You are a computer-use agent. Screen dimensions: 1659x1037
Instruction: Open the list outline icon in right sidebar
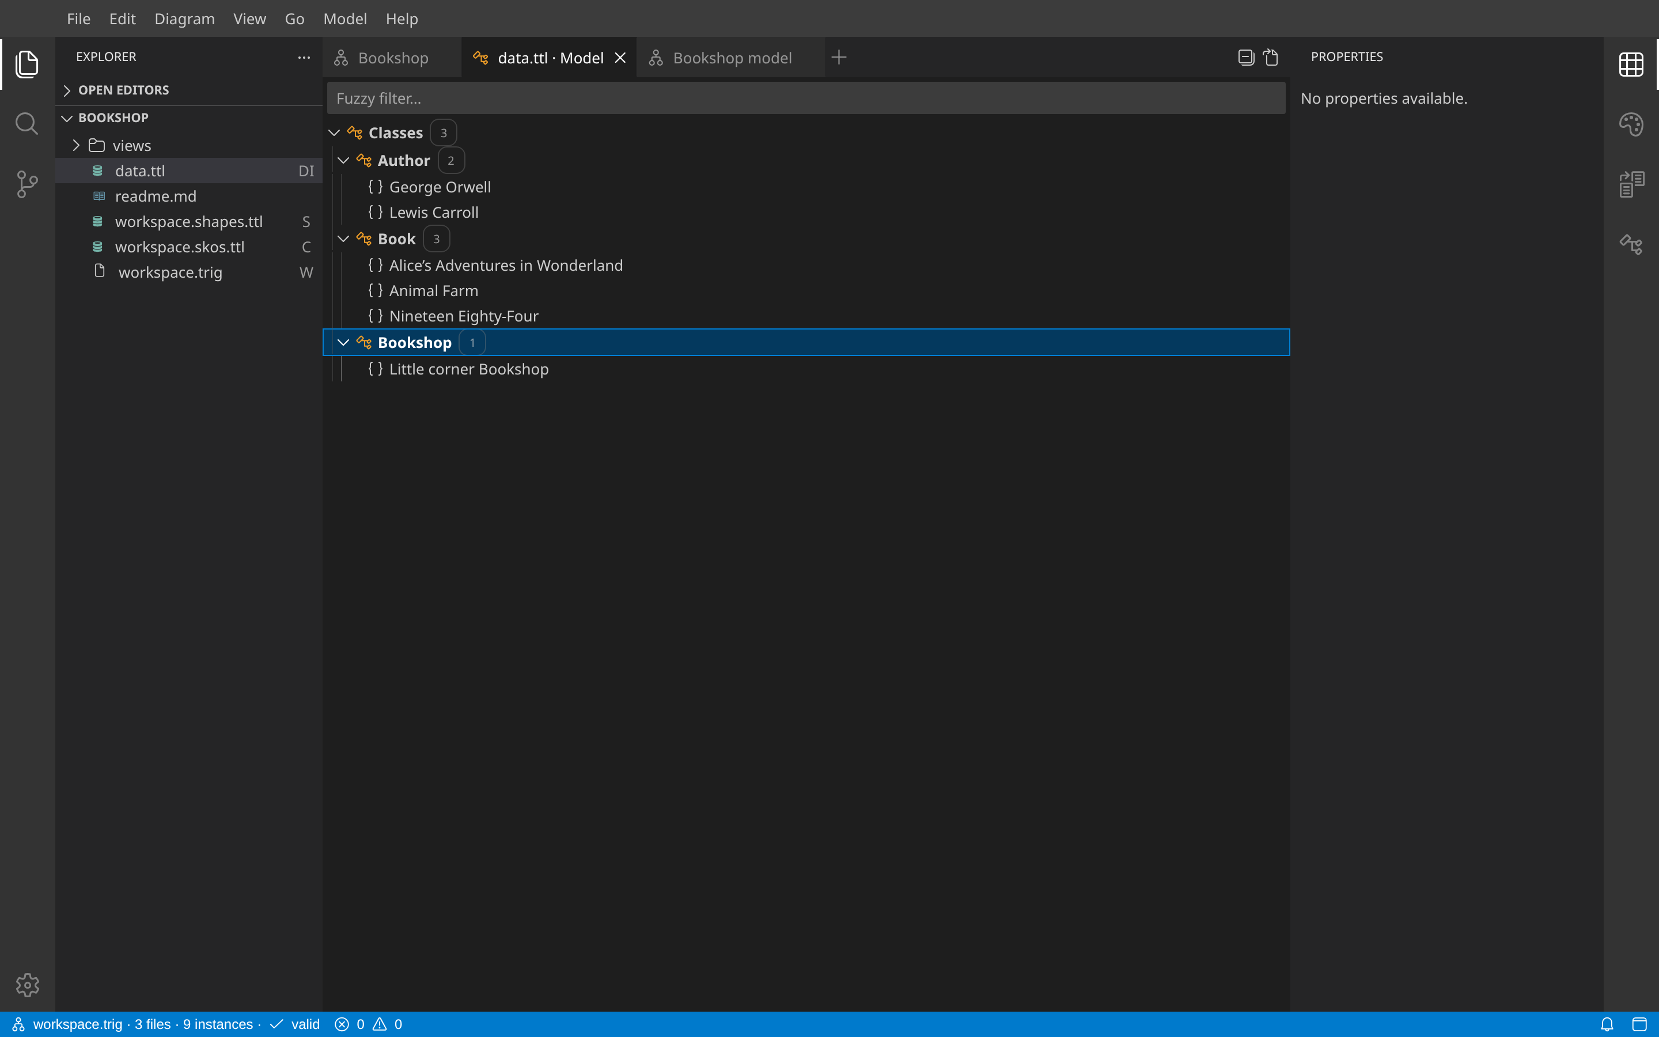[x=1631, y=184]
